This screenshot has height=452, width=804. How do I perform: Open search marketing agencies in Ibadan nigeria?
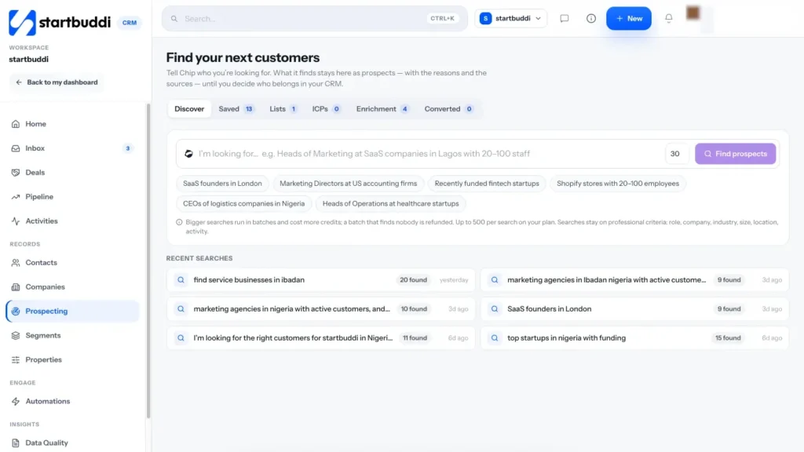pos(634,280)
